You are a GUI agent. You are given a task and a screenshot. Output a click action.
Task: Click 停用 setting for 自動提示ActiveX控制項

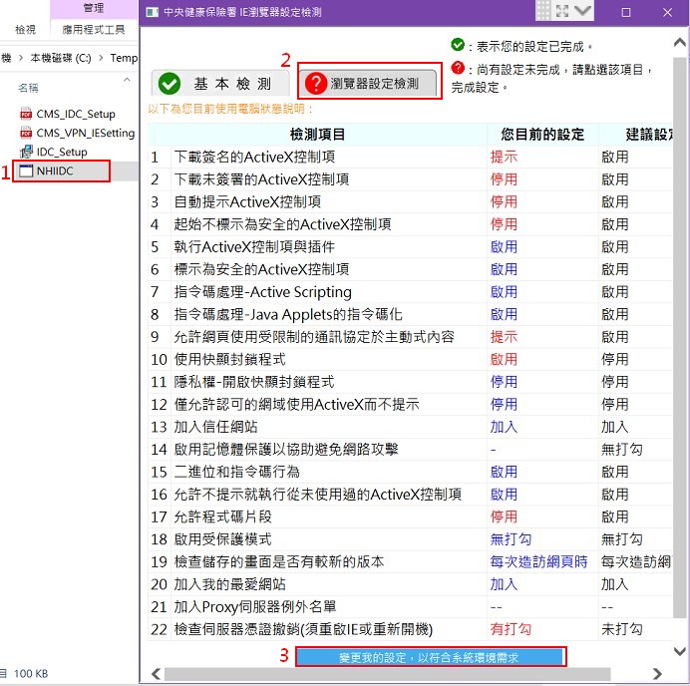click(x=504, y=202)
